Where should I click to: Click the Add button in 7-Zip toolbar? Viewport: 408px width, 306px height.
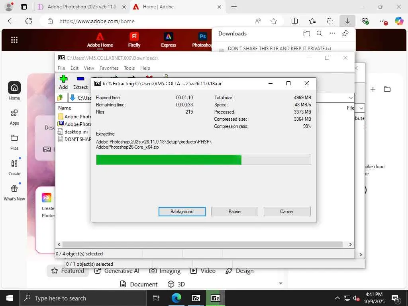point(63,82)
